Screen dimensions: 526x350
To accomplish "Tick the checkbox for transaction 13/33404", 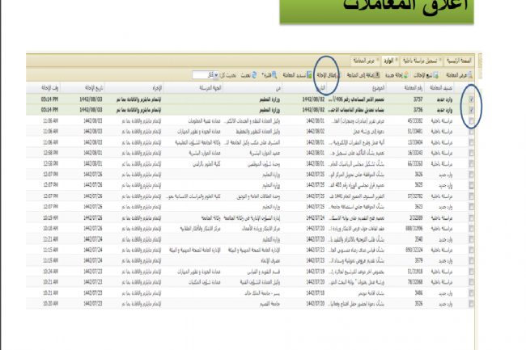I will tap(471, 142).
